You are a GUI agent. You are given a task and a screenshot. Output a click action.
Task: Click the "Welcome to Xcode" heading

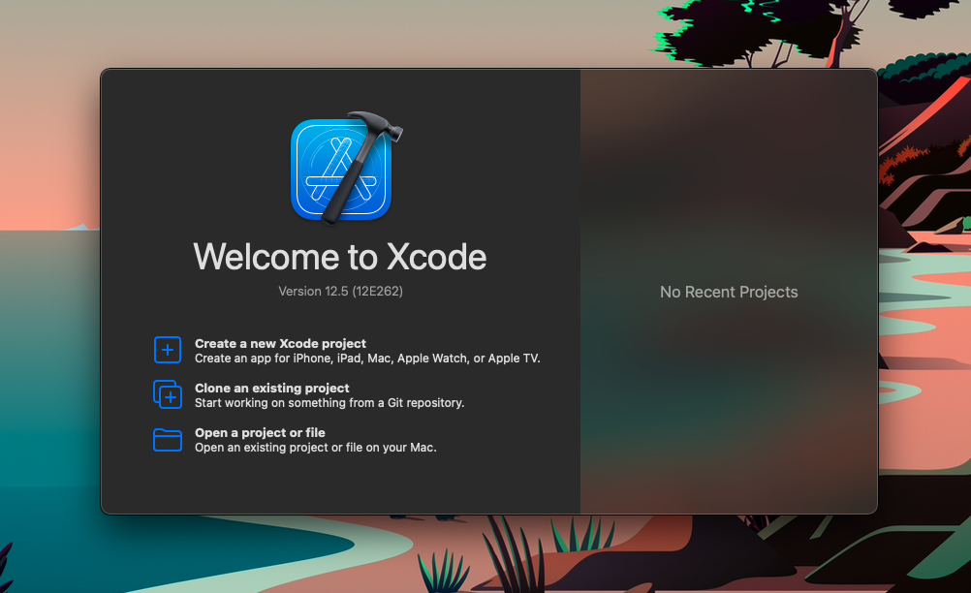[x=340, y=256]
